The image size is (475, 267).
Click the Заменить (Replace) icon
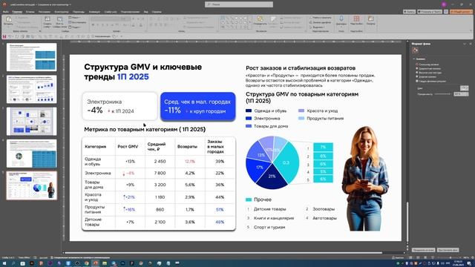coord(311,22)
